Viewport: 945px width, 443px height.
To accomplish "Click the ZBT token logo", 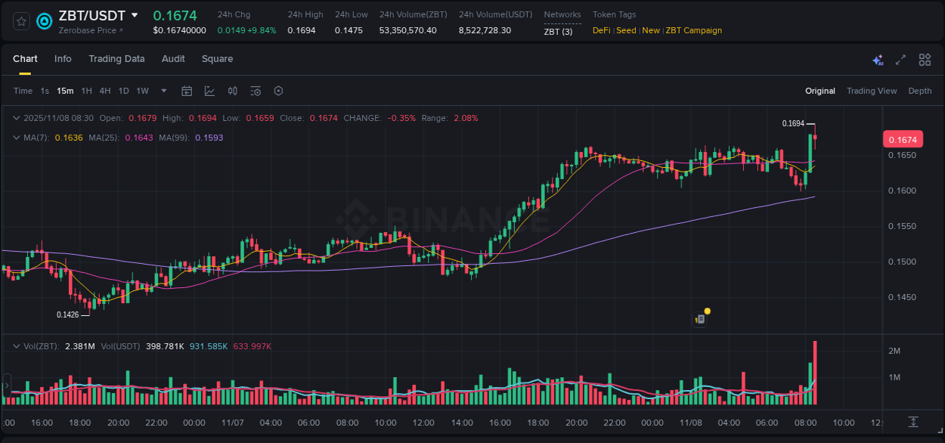I will point(45,21).
